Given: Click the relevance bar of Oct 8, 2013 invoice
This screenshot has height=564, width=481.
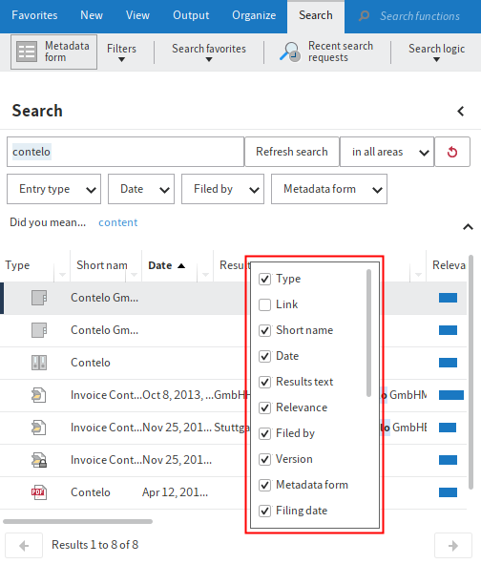Looking at the screenshot, I should click(451, 395).
